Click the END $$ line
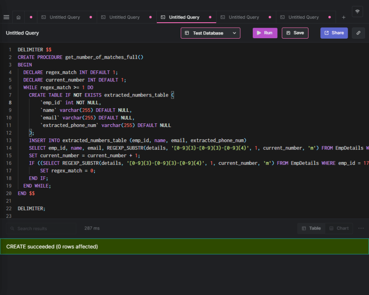This screenshot has height=295, width=369. click(26, 193)
